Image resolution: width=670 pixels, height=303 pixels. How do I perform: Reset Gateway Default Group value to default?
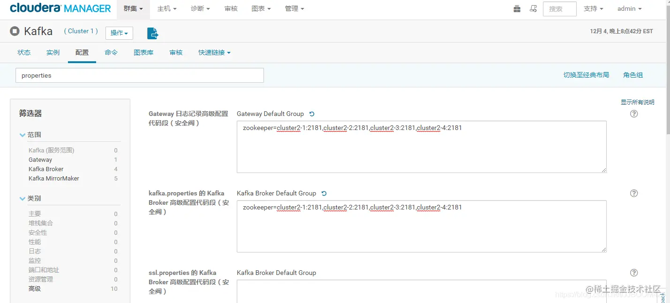tap(312, 114)
